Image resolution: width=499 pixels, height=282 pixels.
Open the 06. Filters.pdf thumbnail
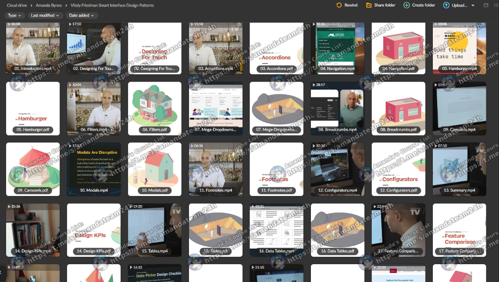pyautogui.click(x=155, y=108)
